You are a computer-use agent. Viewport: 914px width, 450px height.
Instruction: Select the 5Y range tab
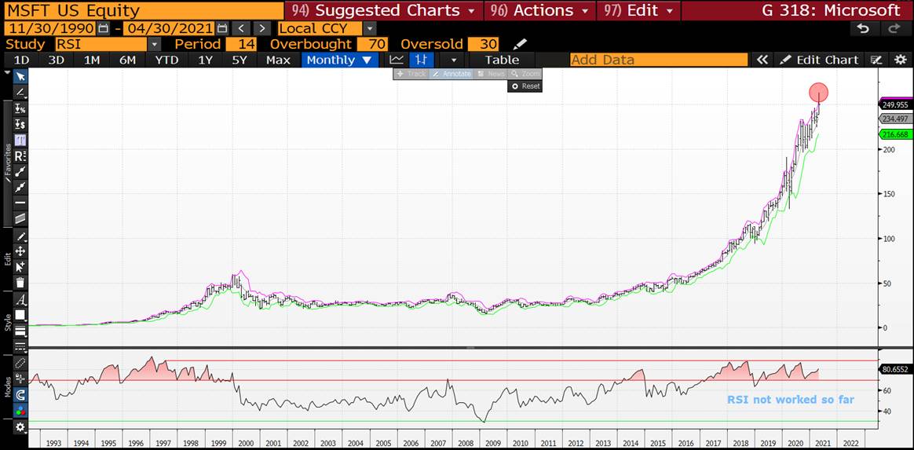click(x=239, y=60)
